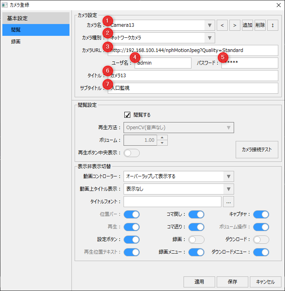Viewport: 285px width, 291px height.
Task: Click the up-down reorder arrow button
Action: pos(273,25)
